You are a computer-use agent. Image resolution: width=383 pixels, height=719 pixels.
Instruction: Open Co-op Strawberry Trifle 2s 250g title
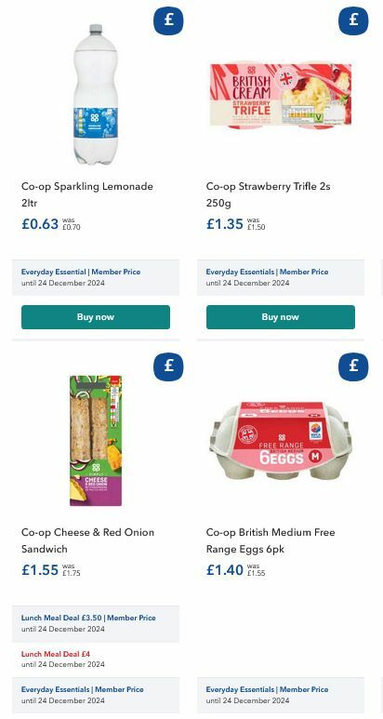point(268,194)
